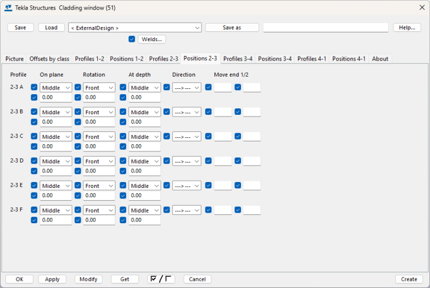430x288 pixels.
Task: Switch to the Picture tab
Action: [x=15, y=59]
